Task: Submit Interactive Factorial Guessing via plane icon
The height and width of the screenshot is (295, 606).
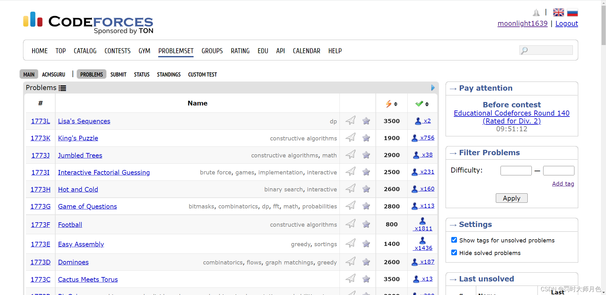Action: [x=351, y=172]
